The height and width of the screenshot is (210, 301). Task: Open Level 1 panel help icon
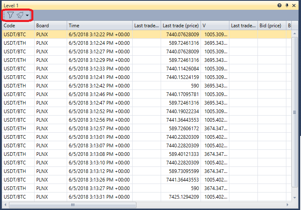click(279, 5)
